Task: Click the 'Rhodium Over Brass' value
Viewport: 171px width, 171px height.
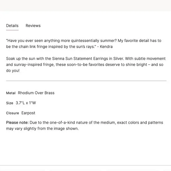Action: tap(36, 93)
